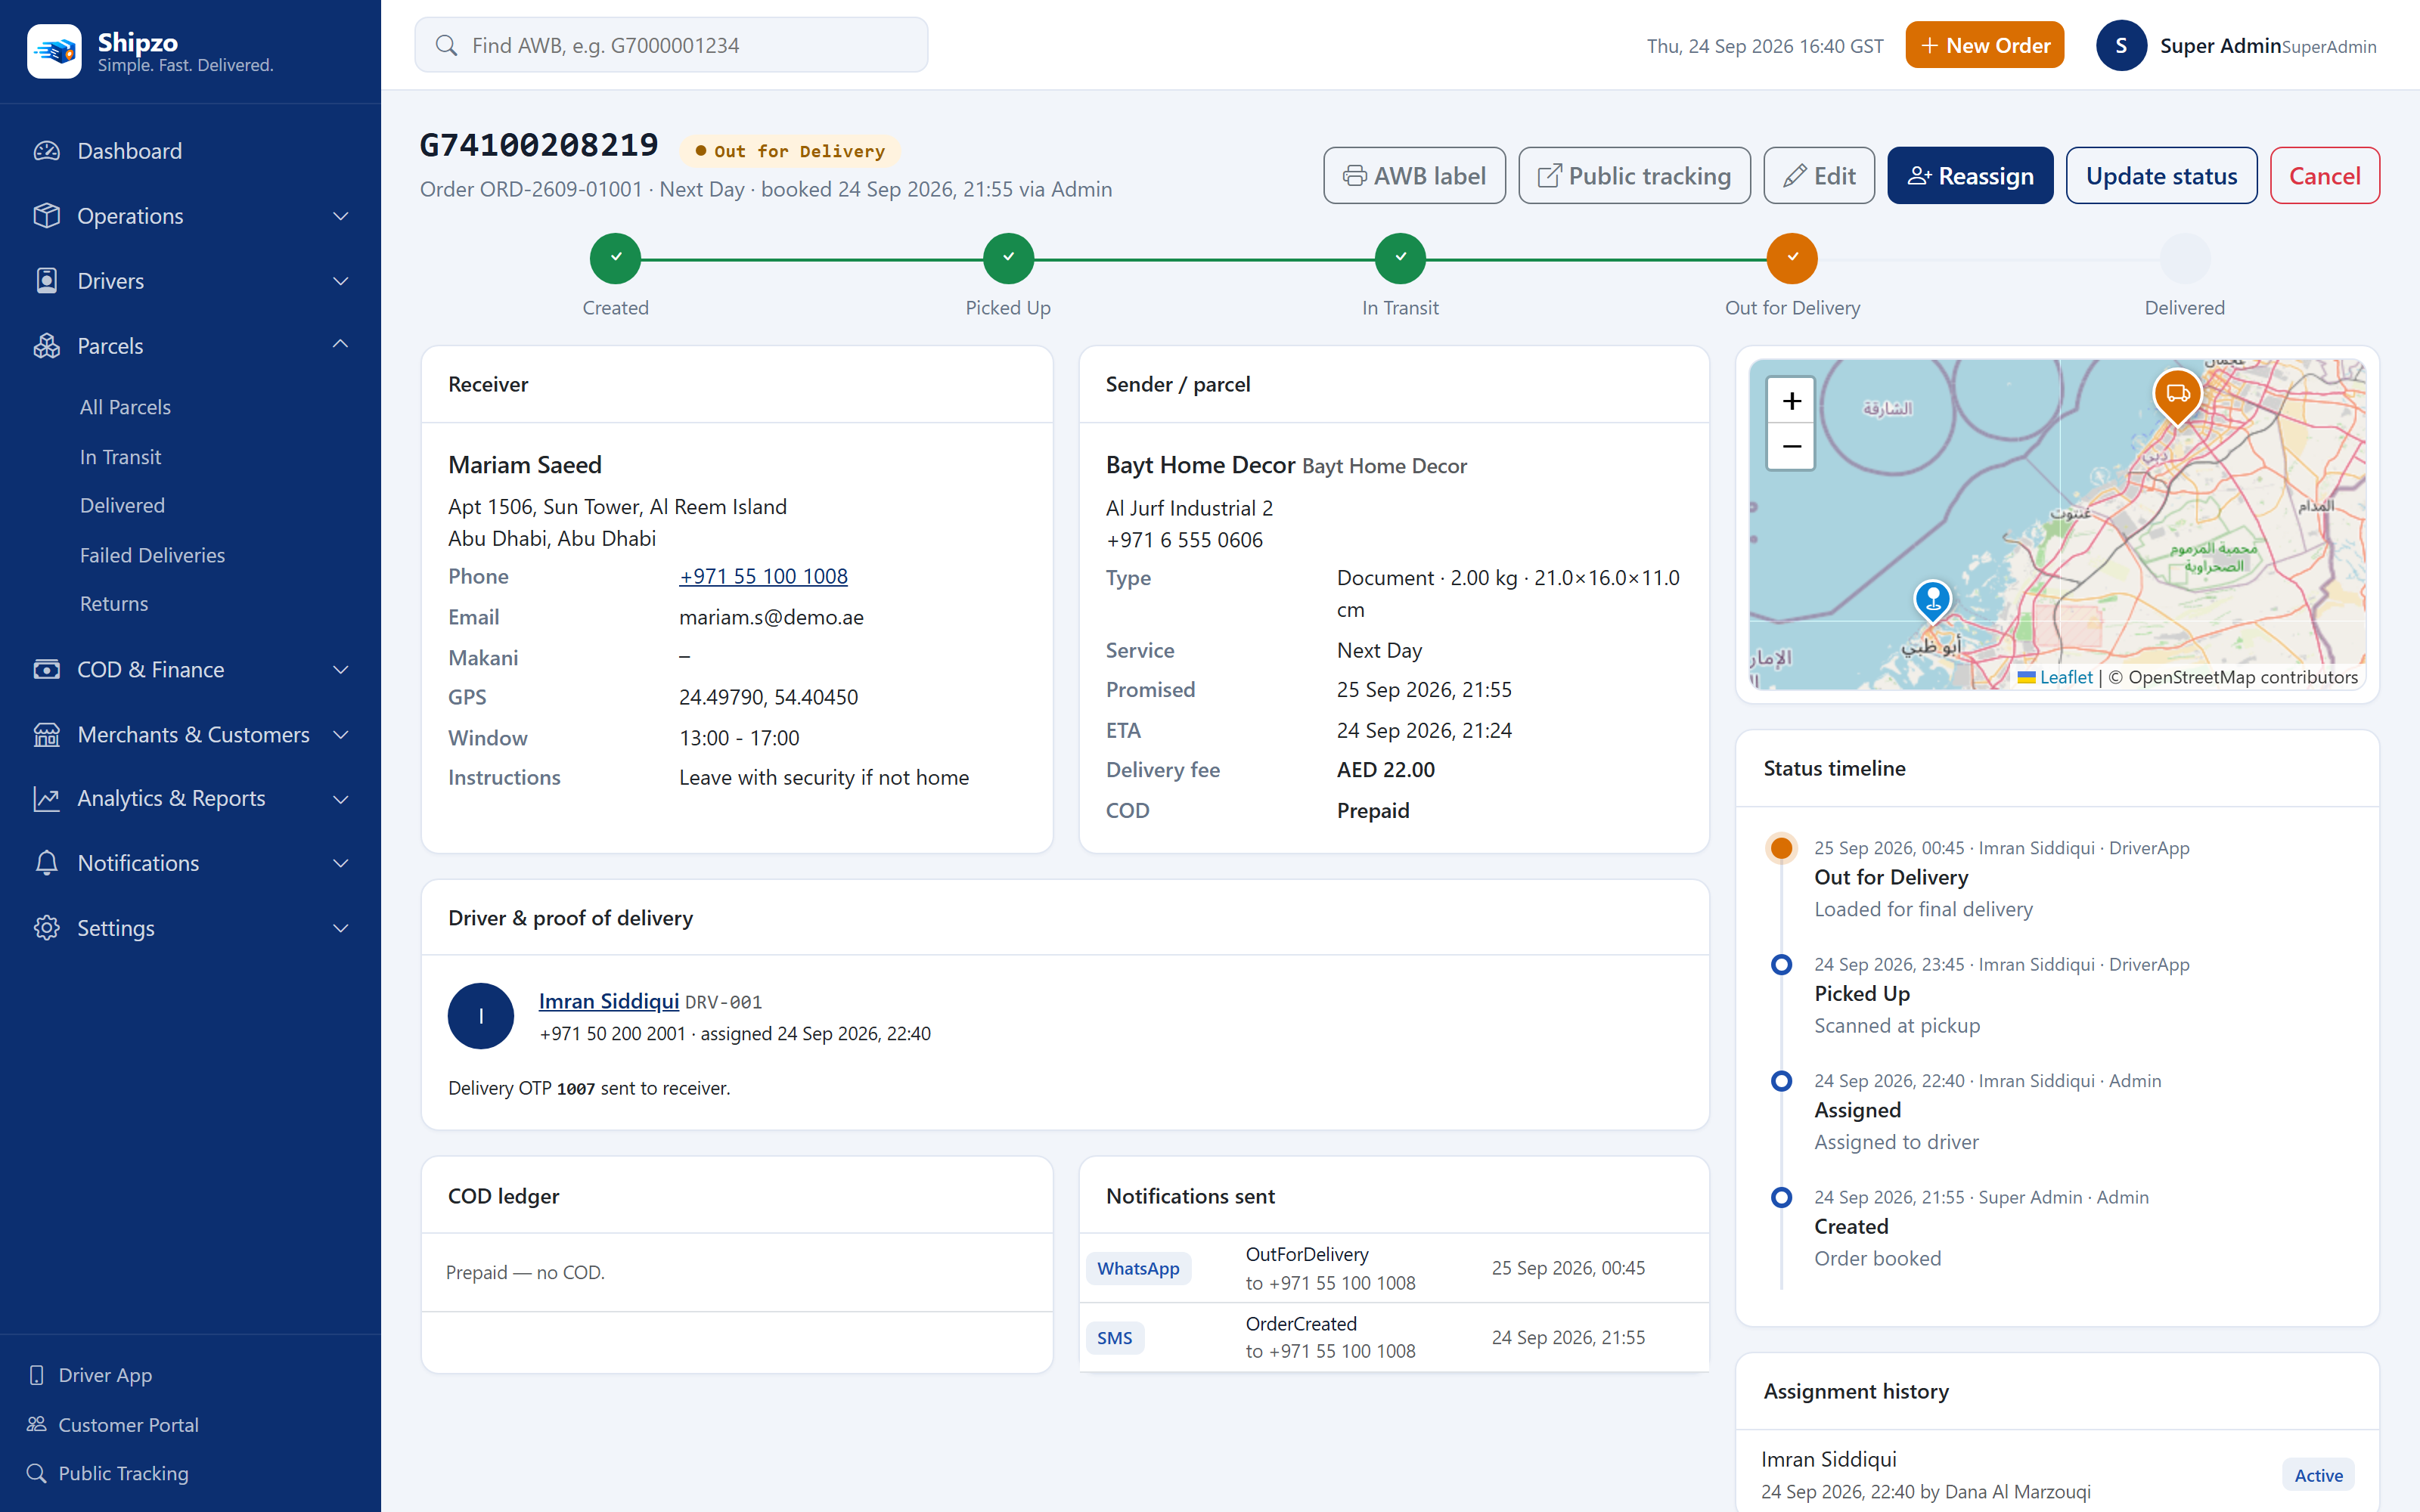Open Failed Deliveries list
Image resolution: width=2420 pixels, height=1512 pixels.
click(152, 555)
